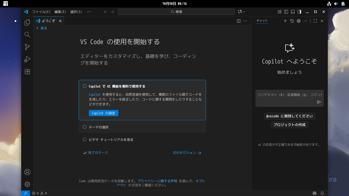Viewport: 349px width, 196px height.
Task: Click the プロジェクトの作成 suggestion
Action: pos(290,125)
